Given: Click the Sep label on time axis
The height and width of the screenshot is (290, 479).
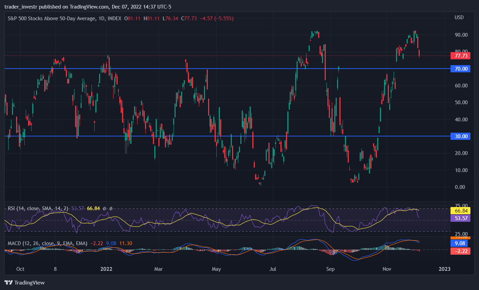Looking at the screenshot, I should click(x=330, y=269).
